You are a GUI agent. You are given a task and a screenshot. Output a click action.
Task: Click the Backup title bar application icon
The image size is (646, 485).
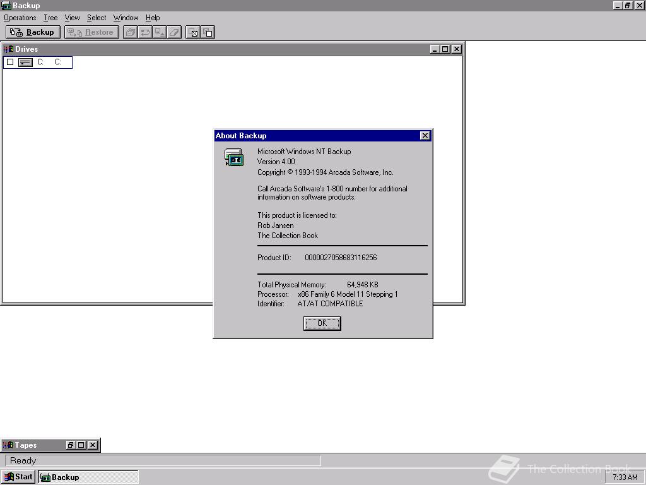(6, 5)
